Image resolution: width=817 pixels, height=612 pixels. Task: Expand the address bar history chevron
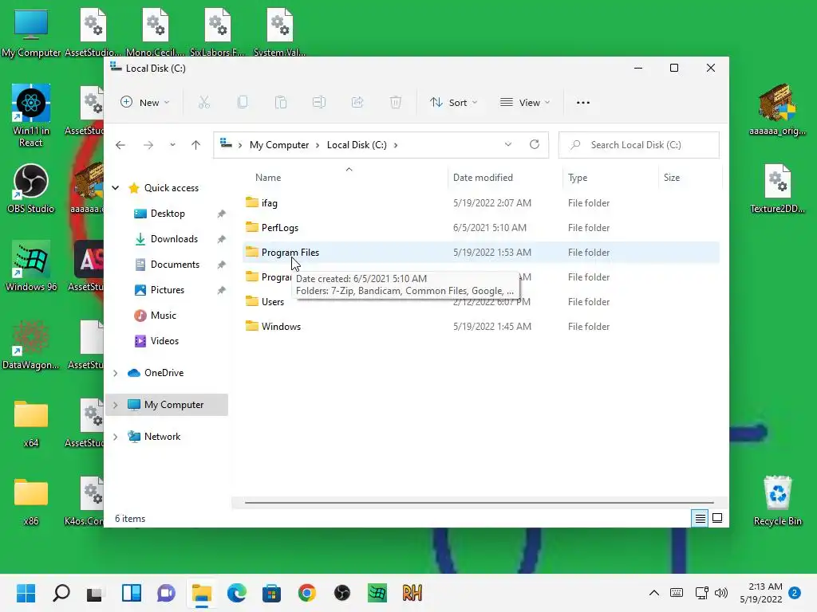pos(508,145)
